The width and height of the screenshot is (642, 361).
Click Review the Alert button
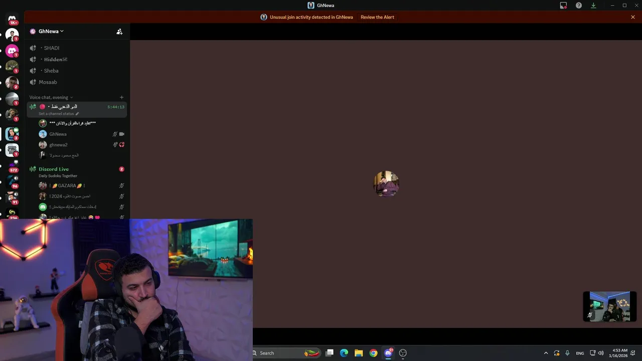click(x=377, y=17)
